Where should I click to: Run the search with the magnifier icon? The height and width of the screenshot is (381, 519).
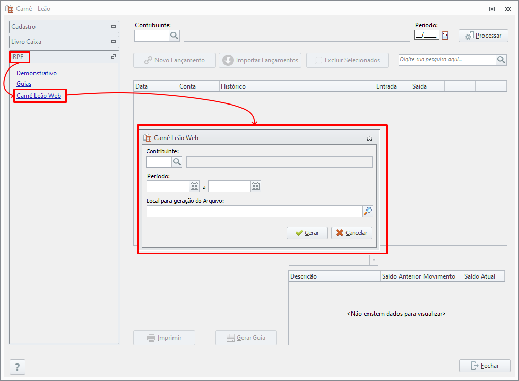click(501, 60)
